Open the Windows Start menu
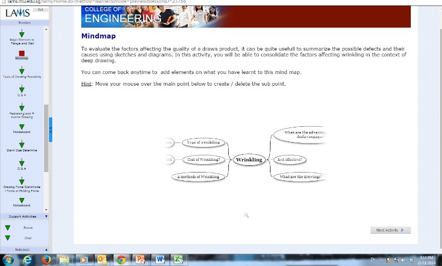 coord(8,260)
